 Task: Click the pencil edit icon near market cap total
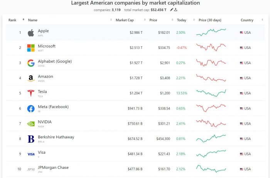pos(172,10)
